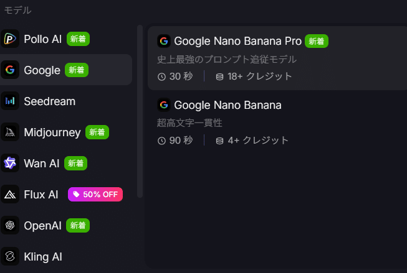Pick the Google Nano Banana model
This screenshot has height=273, width=407.
227,105
